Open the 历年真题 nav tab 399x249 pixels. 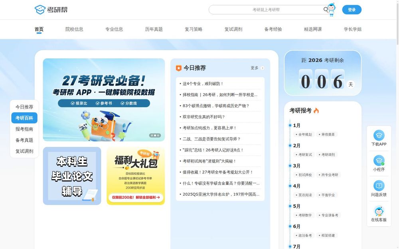154,29
